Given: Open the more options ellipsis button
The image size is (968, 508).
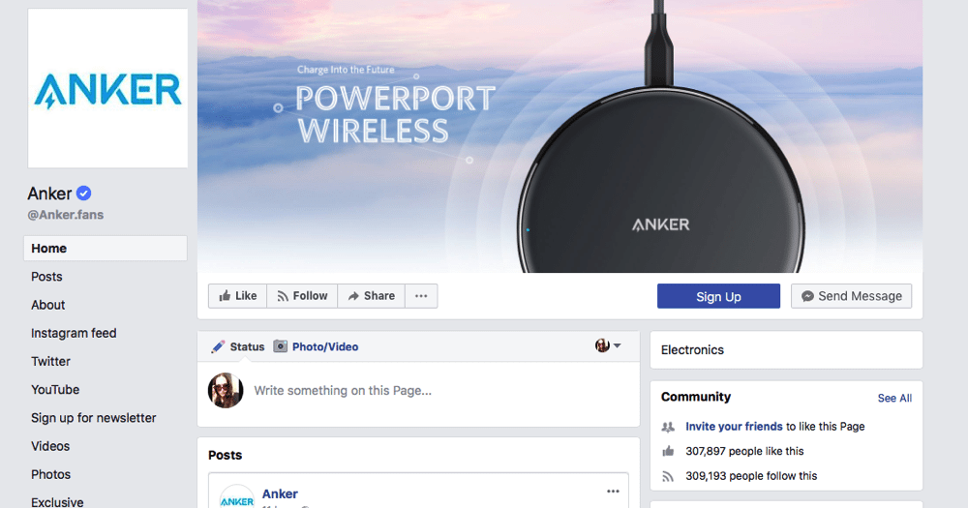Looking at the screenshot, I should 422,296.
